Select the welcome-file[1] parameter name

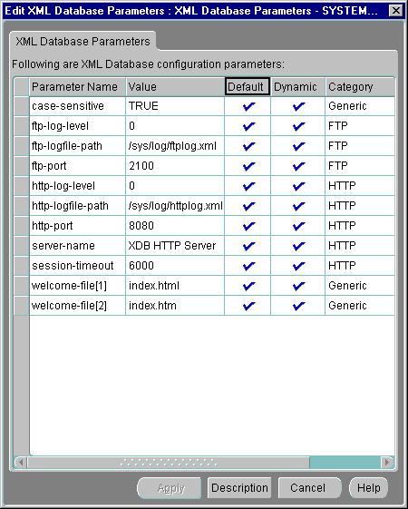point(77,286)
